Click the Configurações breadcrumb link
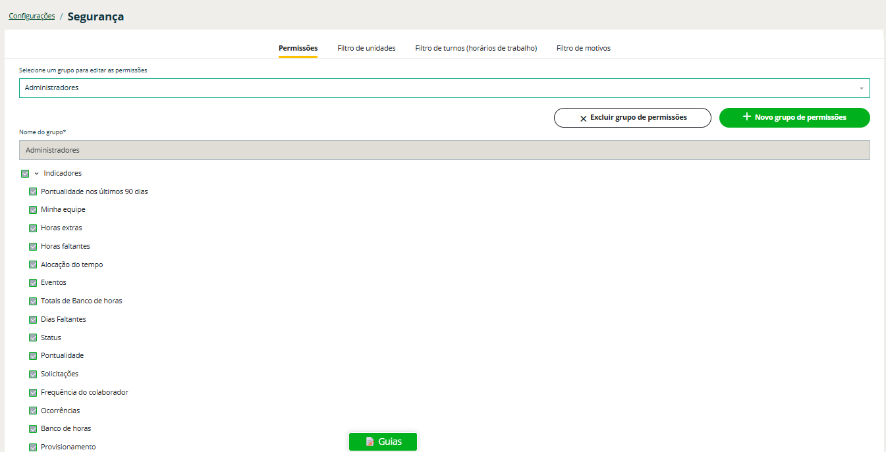Image resolution: width=886 pixels, height=452 pixels. coord(32,16)
